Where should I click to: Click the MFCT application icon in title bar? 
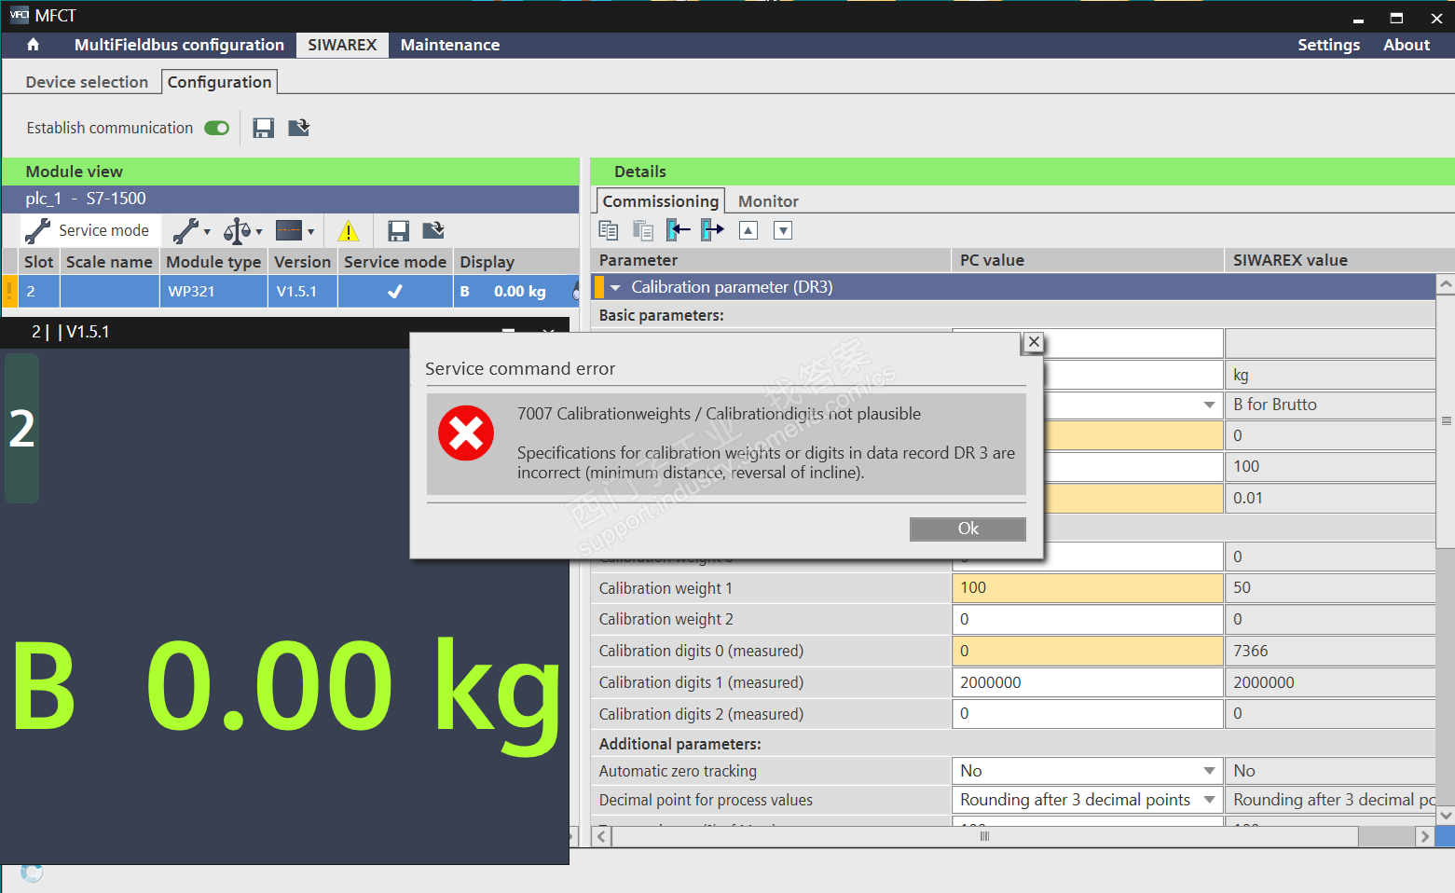point(19,15)
